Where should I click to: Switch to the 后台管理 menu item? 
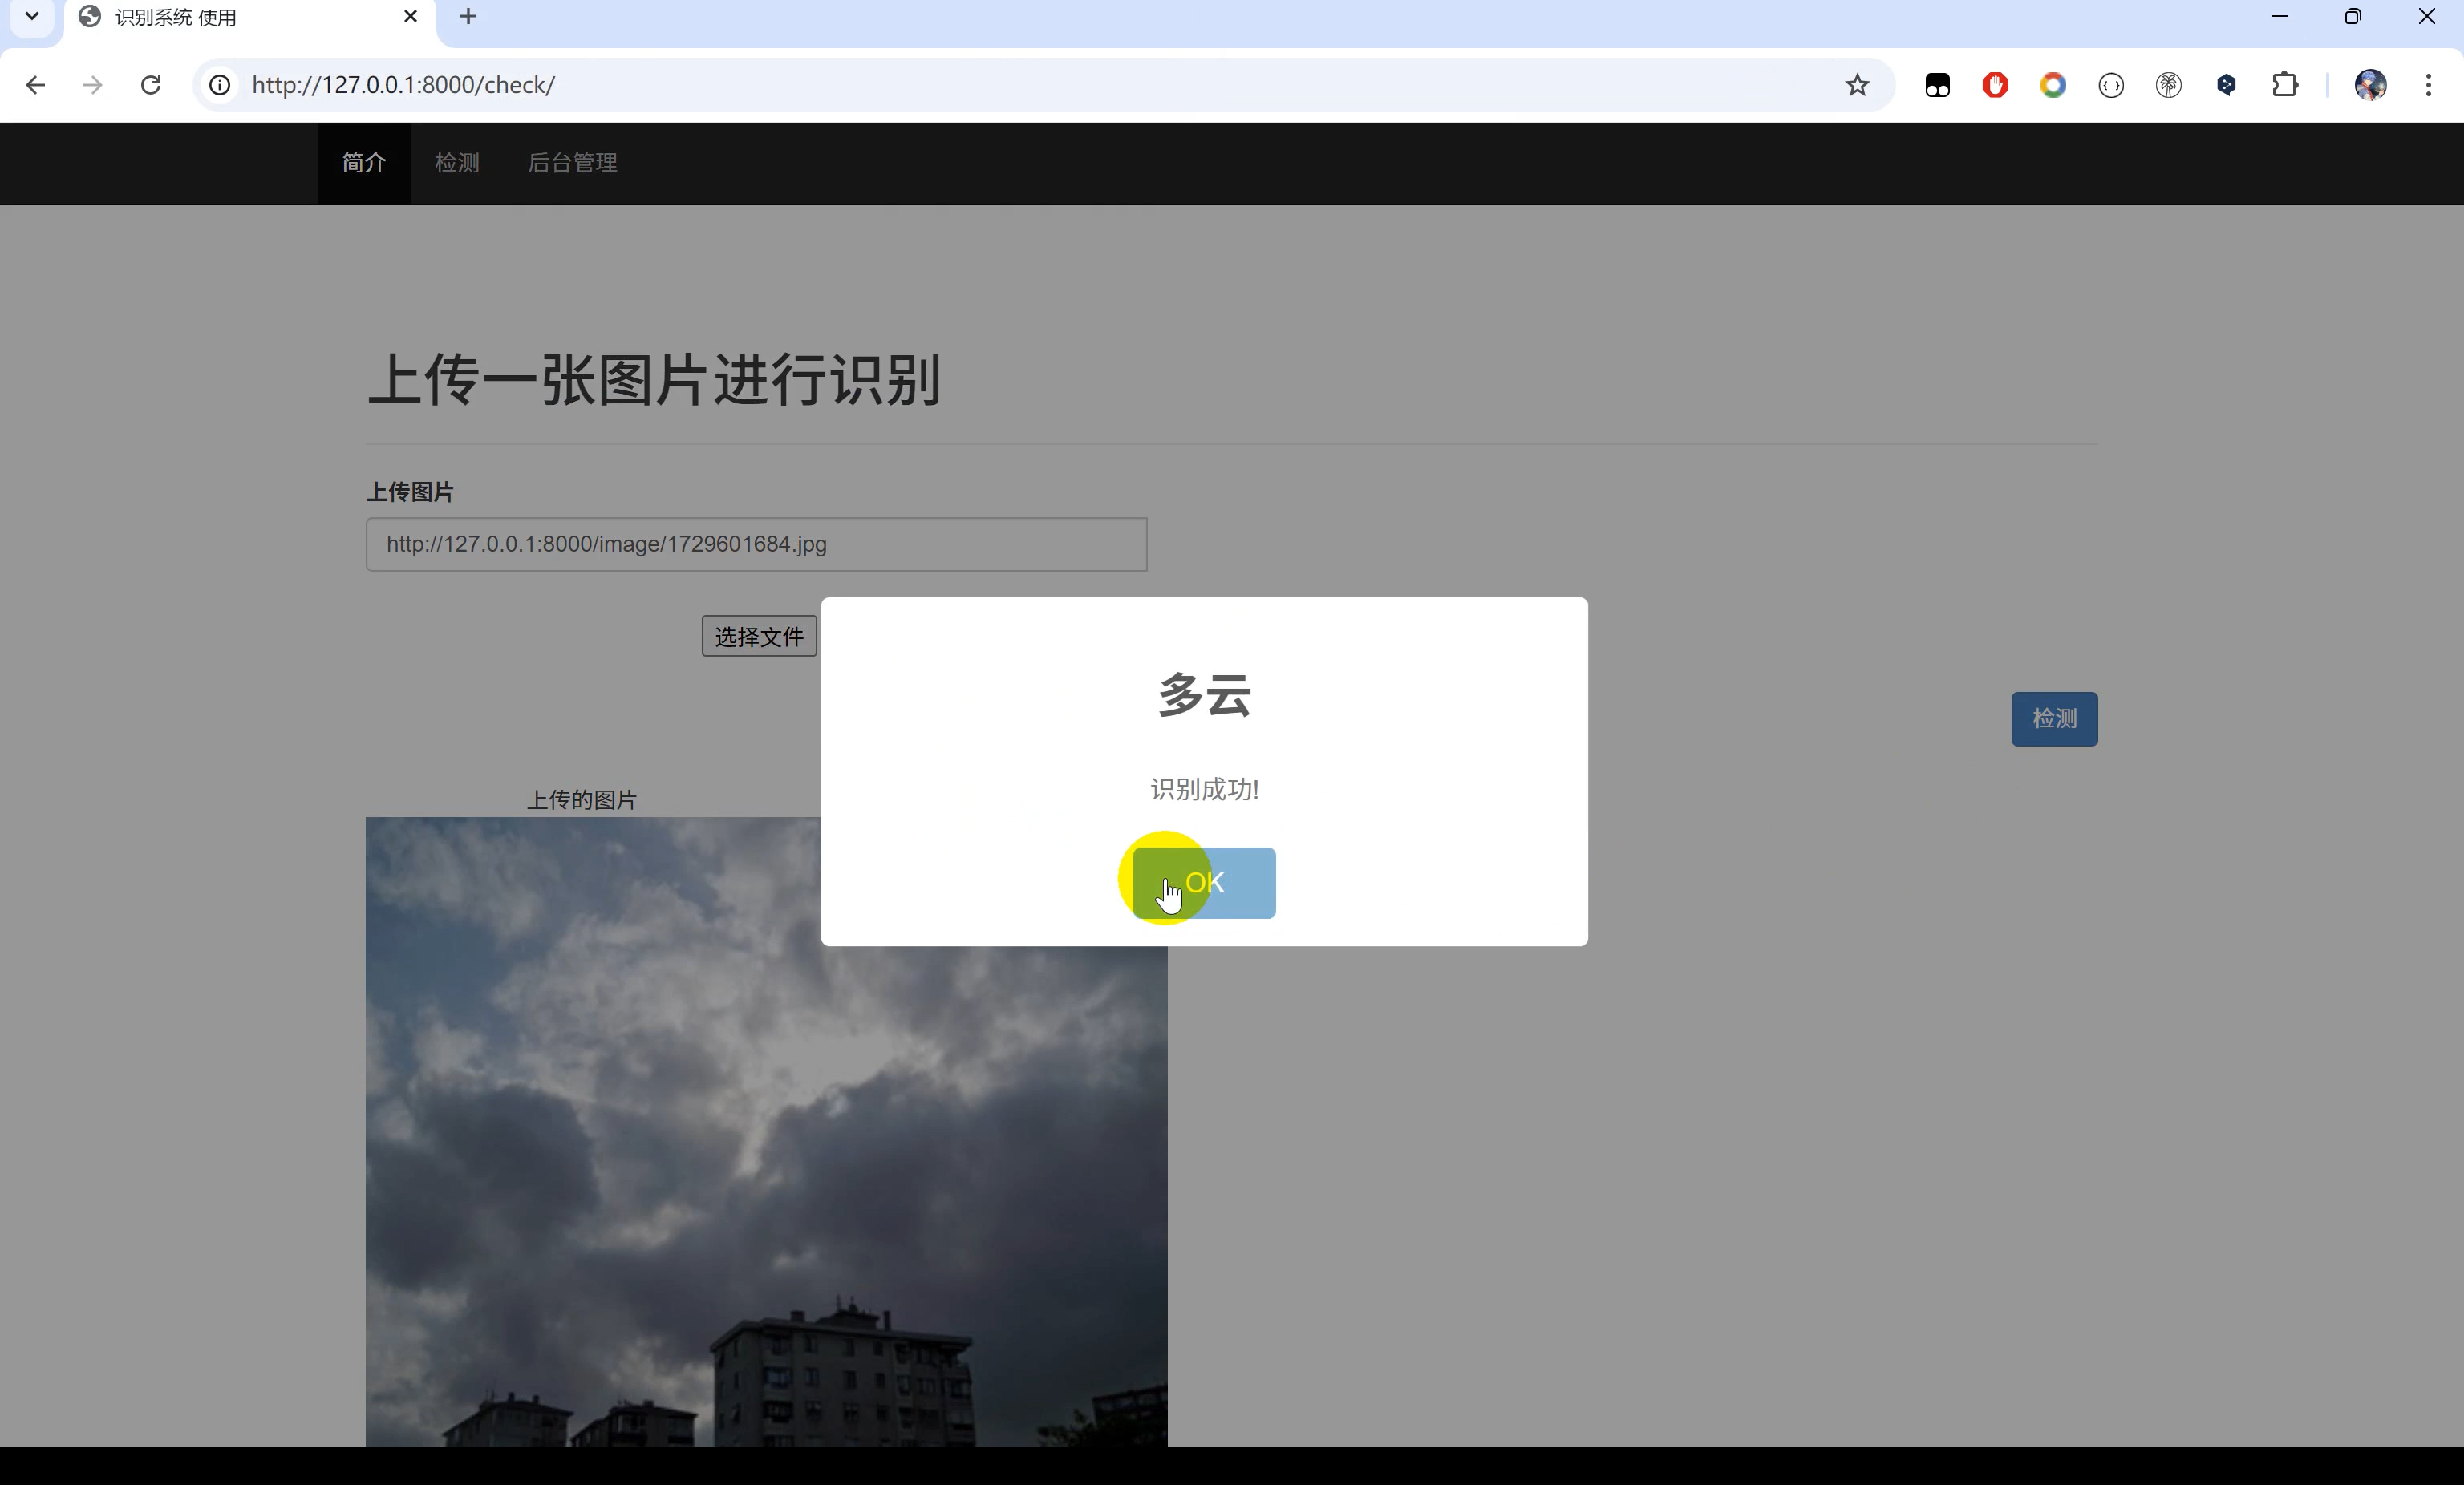click(x=572, y=163)
